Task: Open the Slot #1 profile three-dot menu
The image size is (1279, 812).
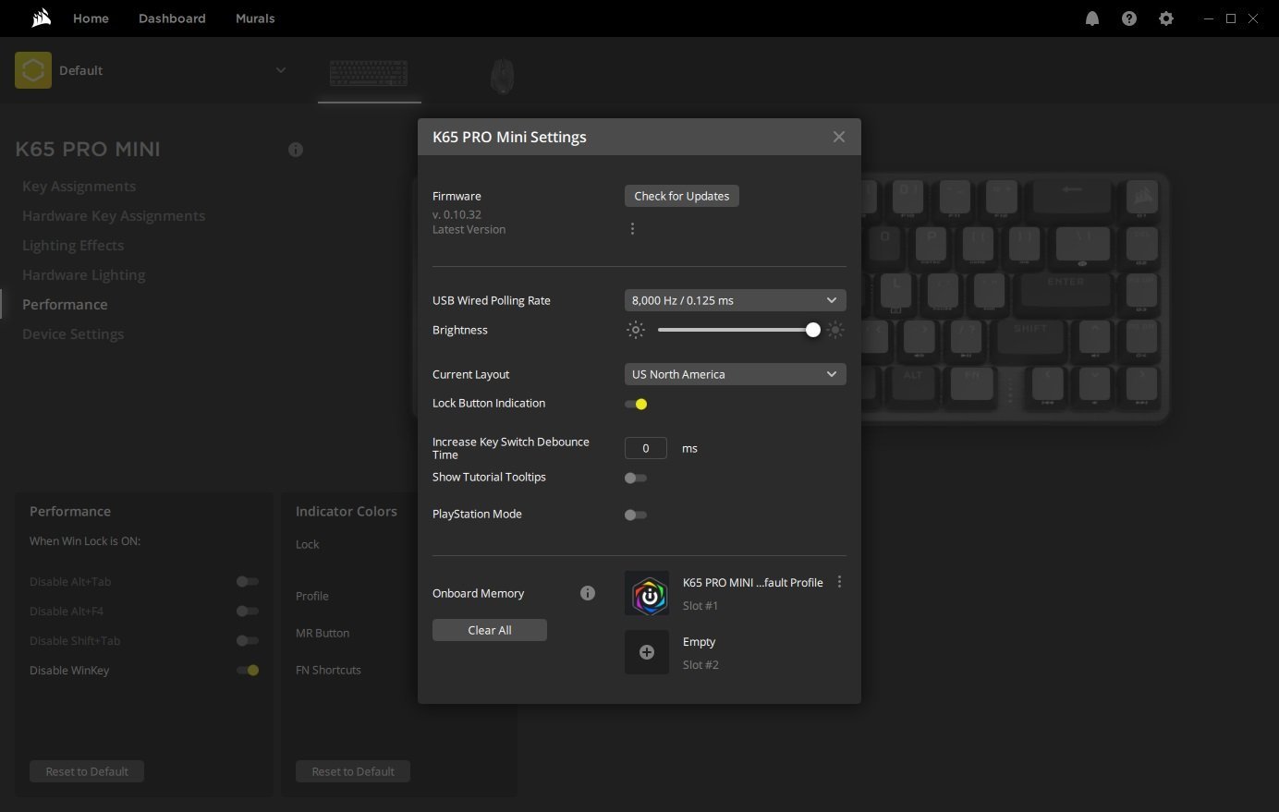Action: [x=839, y=582]
